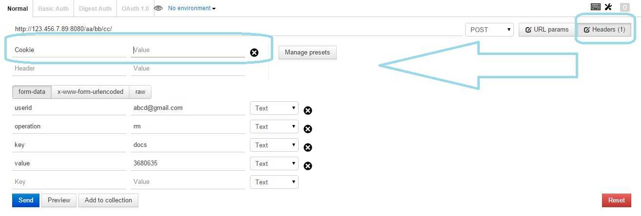
Task: Open the notification counter badge
Action: pyautogui.click(x=624, y=7)
